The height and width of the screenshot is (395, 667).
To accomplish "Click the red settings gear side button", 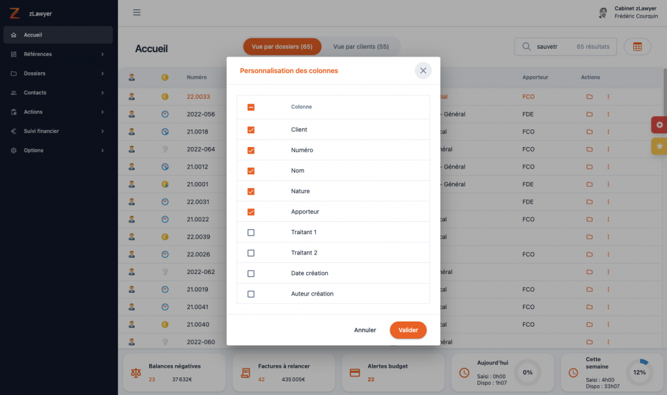I will (659, 124).
